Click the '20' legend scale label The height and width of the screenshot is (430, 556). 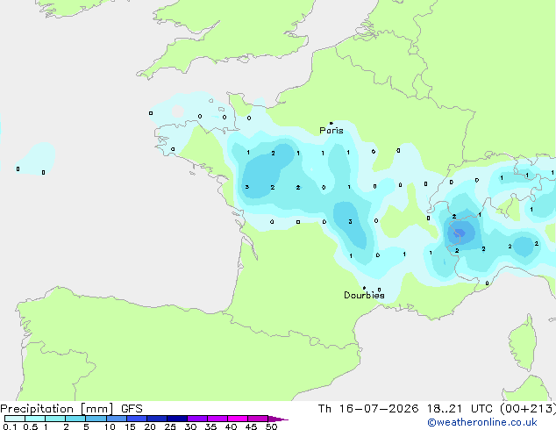(x=150, y=426)
